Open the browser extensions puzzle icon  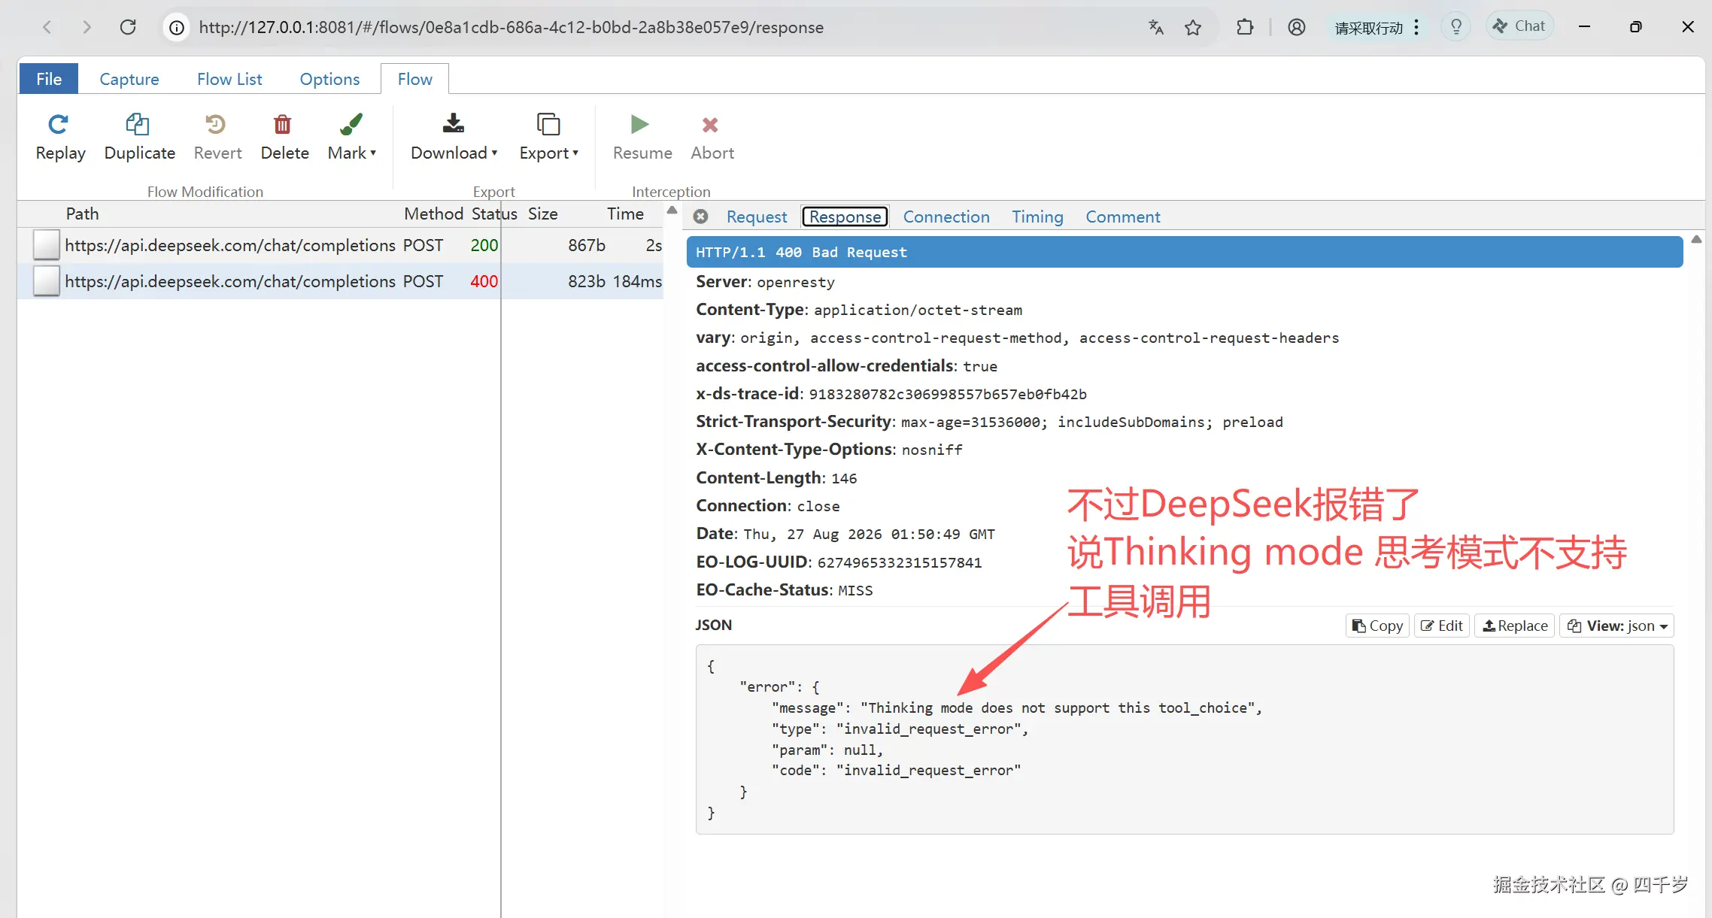coord(1245,28)
